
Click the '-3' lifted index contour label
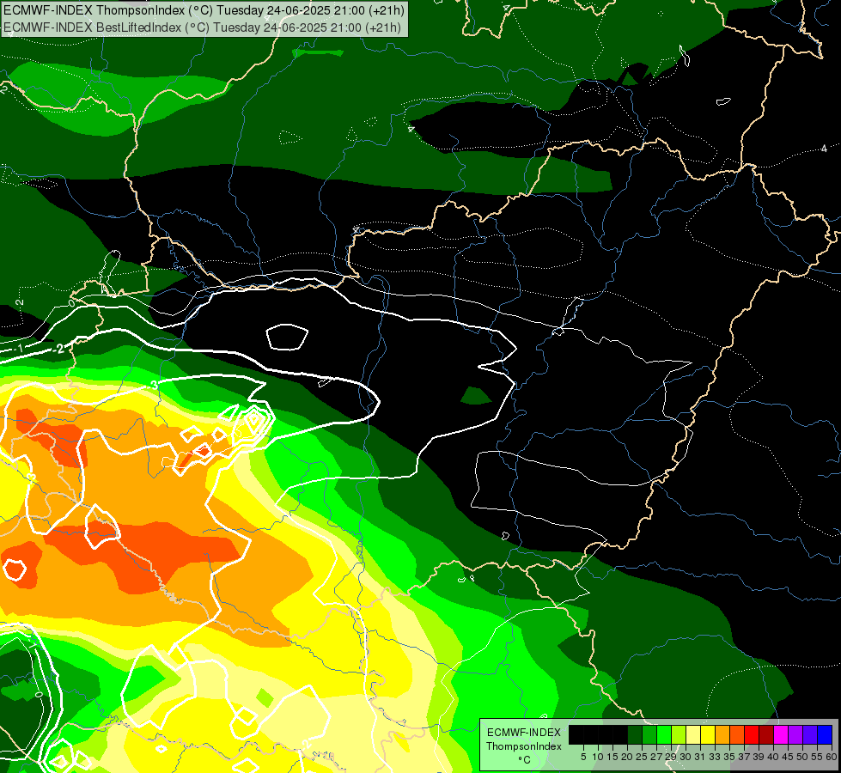[153, 385]
